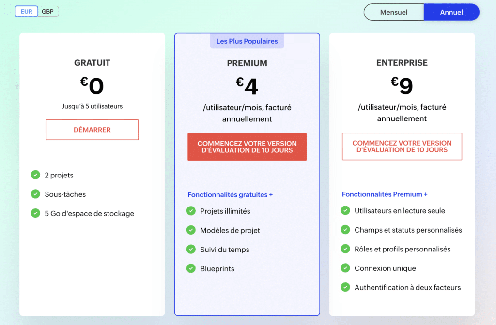Start the Premium 10-day trial
Viewport: 496px width, 325px height.
247,147
